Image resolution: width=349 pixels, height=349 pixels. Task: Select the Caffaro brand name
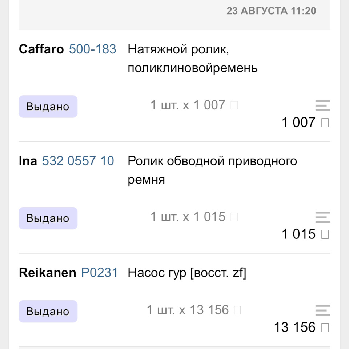[x=41, y=49]
